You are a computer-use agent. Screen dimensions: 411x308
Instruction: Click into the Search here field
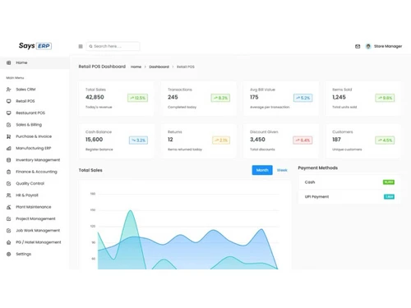tap(113, 46)
